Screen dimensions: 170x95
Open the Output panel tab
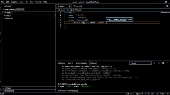pos(71,63)
